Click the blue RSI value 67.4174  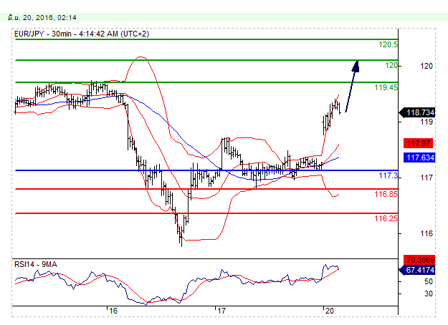point(417,270)
